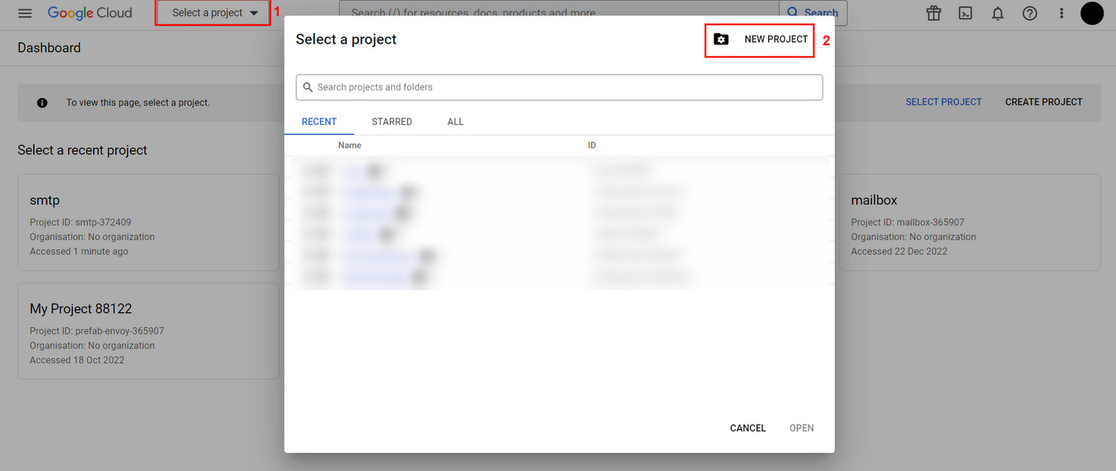This screenshot has width=1116, height=471.
Task: Open the My Project 88122 card
Action: click(148, 331)
